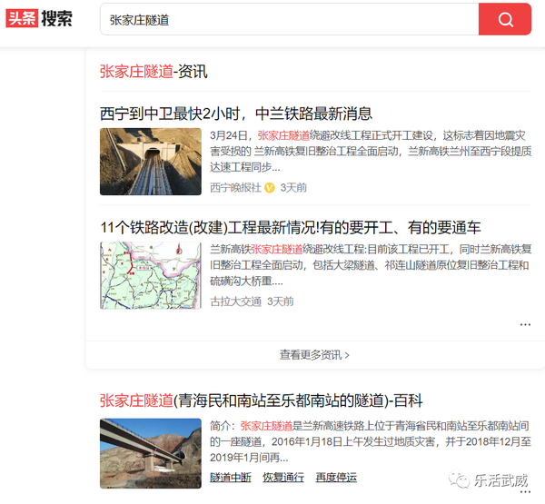Screen dimensions: 545x504
Task: Open more options dots under news card
Action: coord(525,324)
